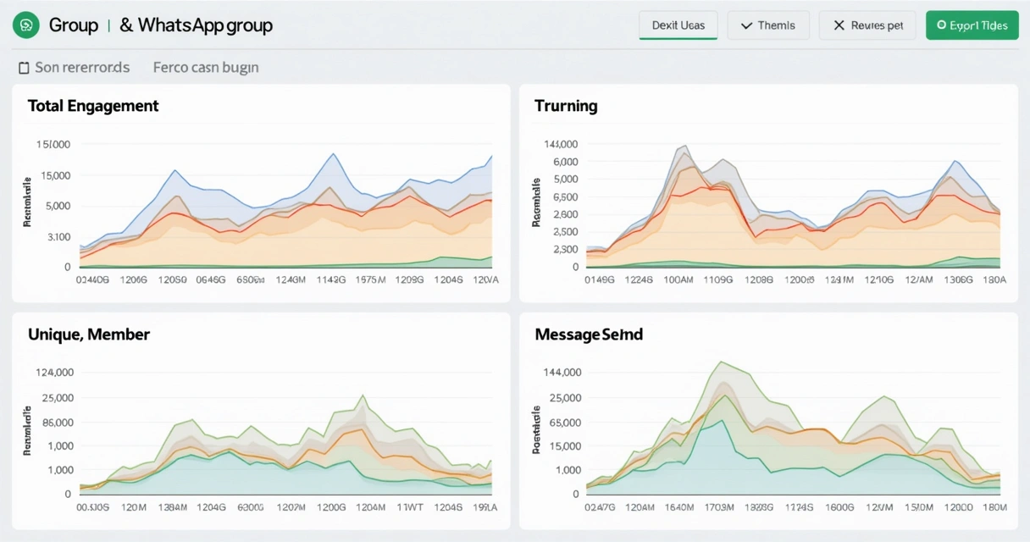The height and width of the screenshot is (542, 1030).
Task: Expand the Themis dropdown
Action: click(x=768, y=25)
